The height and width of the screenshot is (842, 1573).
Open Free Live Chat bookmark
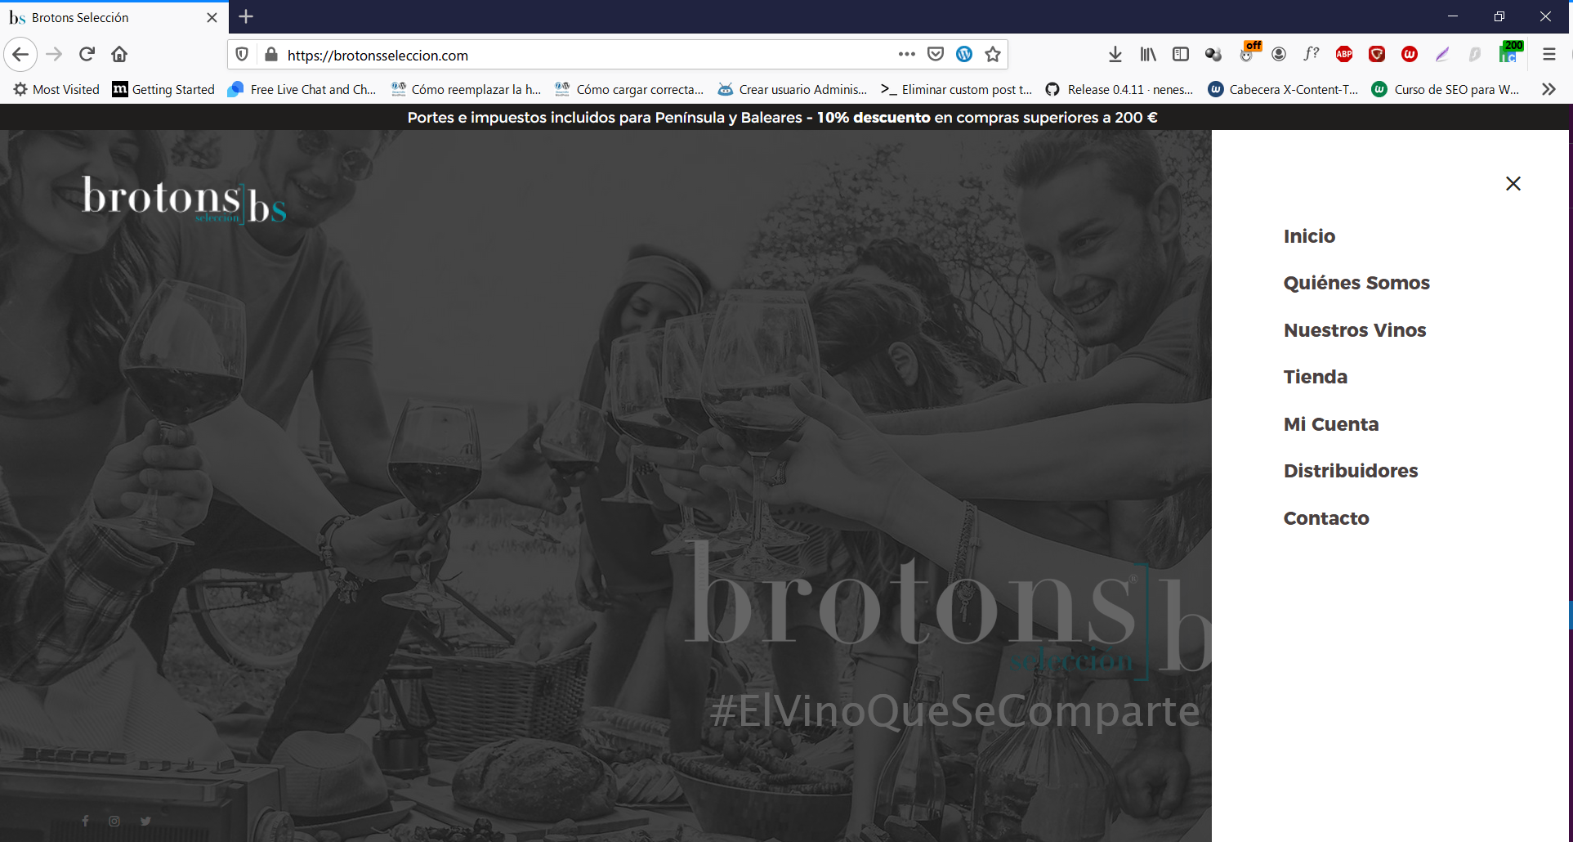pos(302,89)
